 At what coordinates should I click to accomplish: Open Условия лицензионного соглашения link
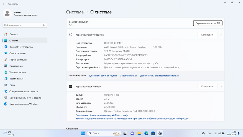(132, 118)
